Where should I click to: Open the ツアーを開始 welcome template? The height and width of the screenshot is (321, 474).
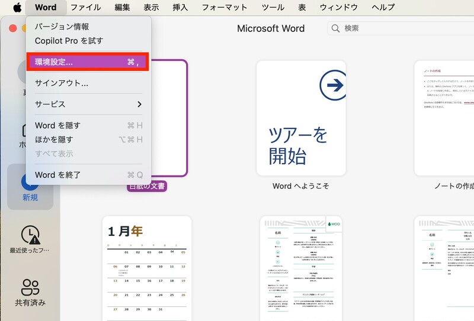(x=301, y=118)
